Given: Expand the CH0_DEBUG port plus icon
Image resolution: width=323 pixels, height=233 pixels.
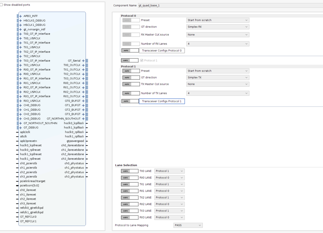Looking at the screenshot, I should tap(20, 105).
